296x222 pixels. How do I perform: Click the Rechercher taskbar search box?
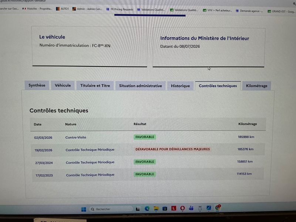pyautogui.click(x=111, y=209)
